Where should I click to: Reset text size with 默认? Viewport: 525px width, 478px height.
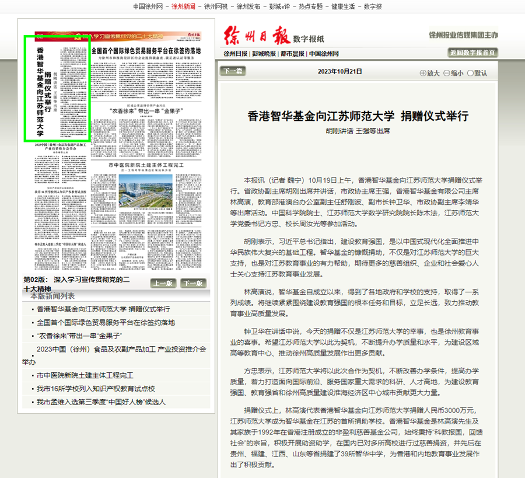tap(477, 73)
